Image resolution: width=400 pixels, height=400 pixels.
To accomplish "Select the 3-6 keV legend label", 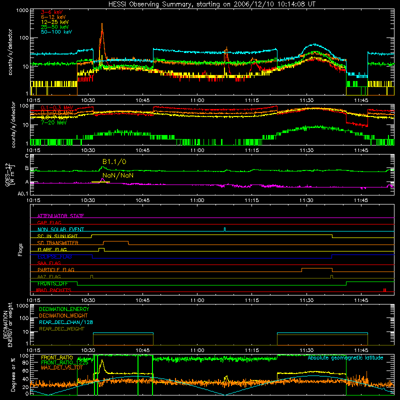I will (52, 12).
